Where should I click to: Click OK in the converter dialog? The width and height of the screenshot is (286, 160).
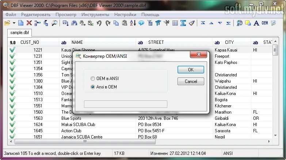click(x=191, y=70)
